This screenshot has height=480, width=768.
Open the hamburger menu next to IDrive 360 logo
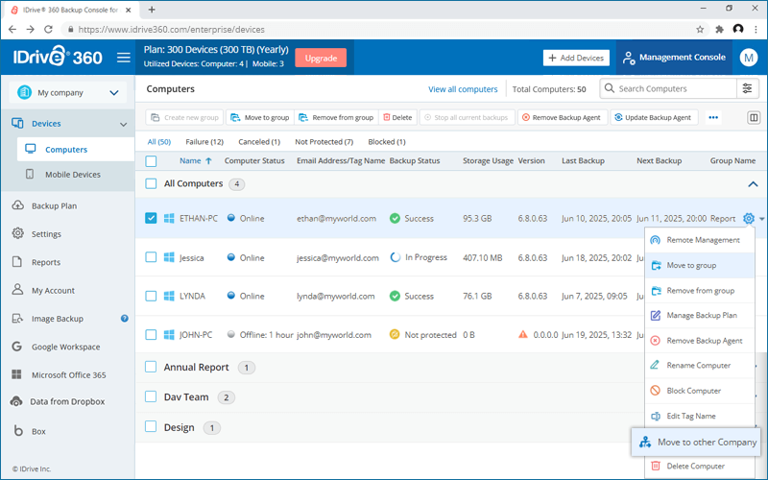pos(124,58)
